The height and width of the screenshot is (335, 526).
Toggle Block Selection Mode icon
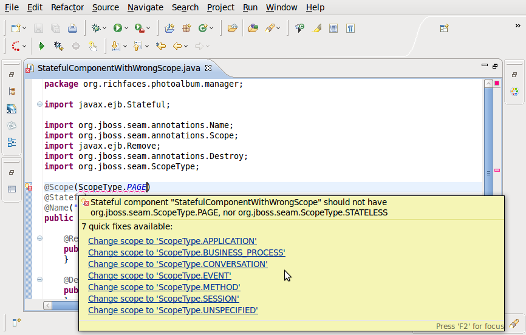[333, 28]
